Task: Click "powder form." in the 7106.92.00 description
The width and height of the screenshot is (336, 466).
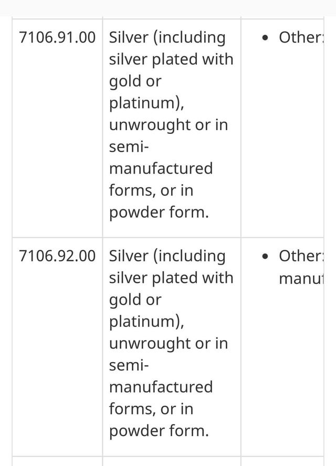Action: pos(159,431)
